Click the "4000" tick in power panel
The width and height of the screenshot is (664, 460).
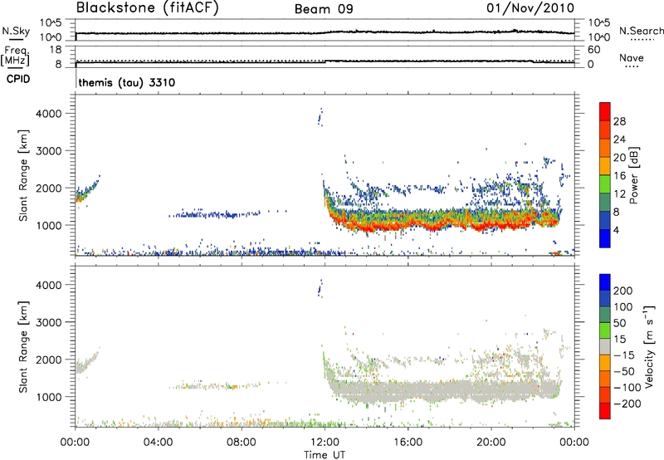tap(49, 114)
